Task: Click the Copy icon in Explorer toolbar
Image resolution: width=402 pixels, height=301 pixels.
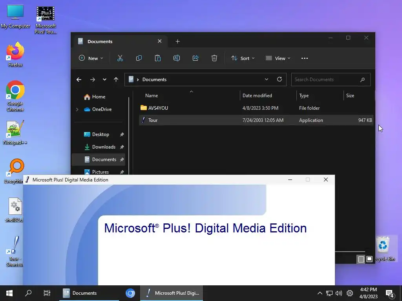Action: click(139, 58)
